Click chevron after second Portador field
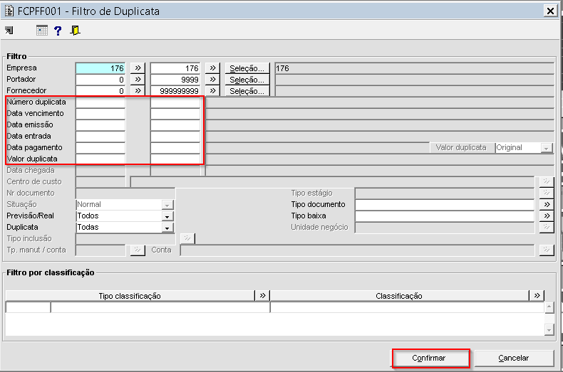The width and height of the screenshot is (563, 372). [212, 80]
